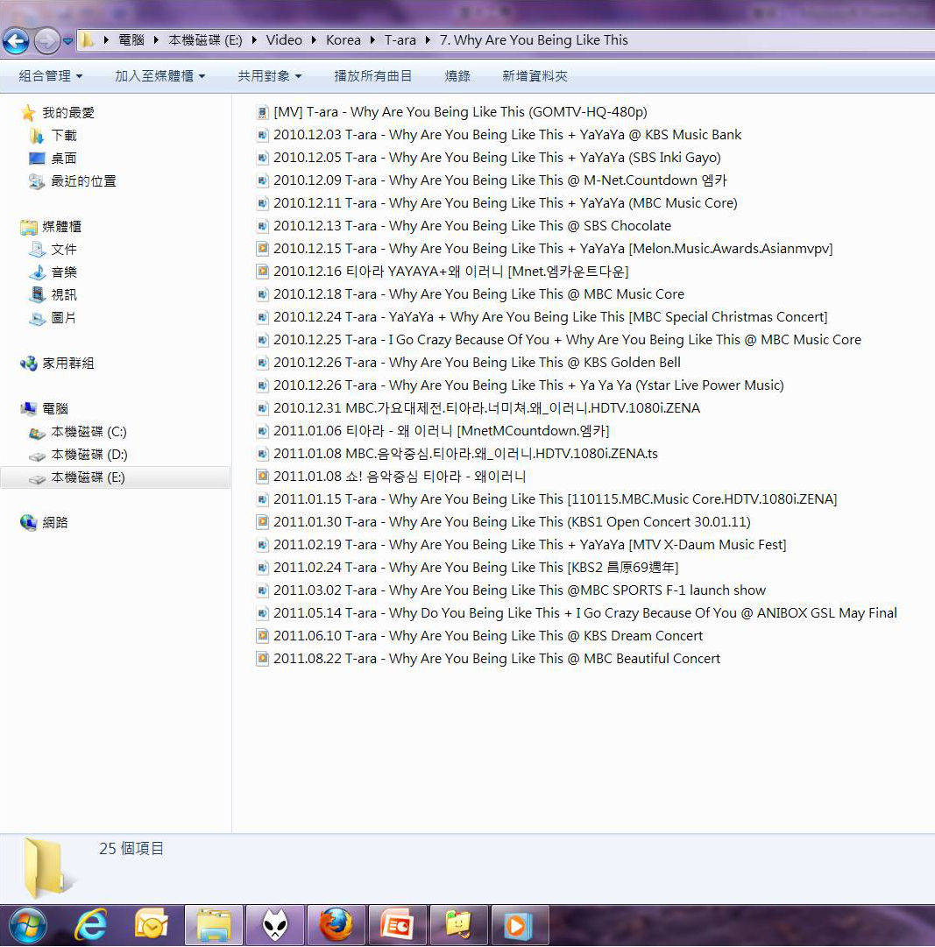Select 2011.01.30 KBS1 Open Concert file icon
The height and width of the screenshot is (947, 935).
coord(262,522)
